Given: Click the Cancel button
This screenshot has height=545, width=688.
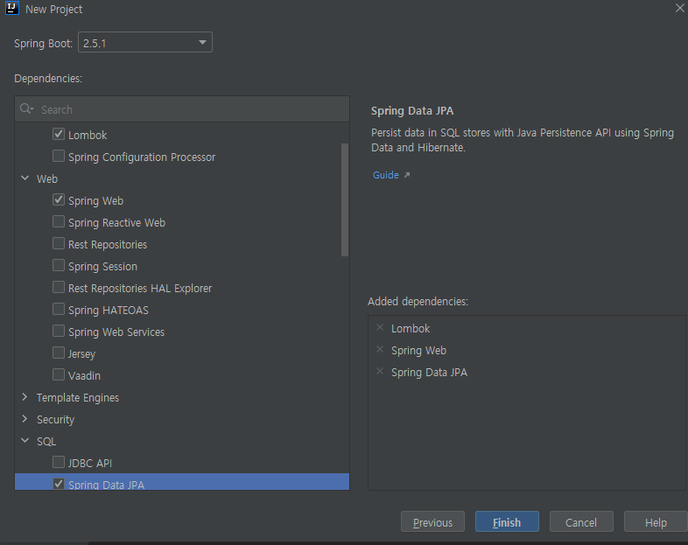Looking at the screenshot, I should click(x=581, y=521).
